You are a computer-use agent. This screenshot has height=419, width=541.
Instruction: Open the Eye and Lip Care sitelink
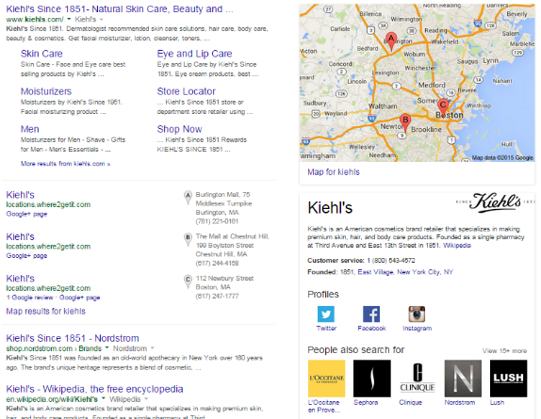click(x=194, y=54)
